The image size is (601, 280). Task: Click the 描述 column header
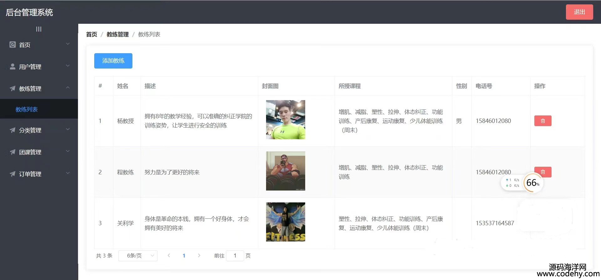[x=150, y=86]
